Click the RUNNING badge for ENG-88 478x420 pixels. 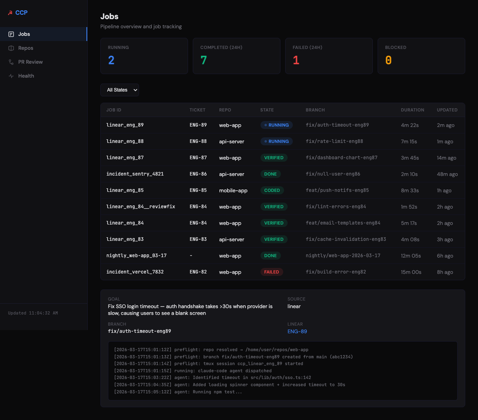pos(276,141)
